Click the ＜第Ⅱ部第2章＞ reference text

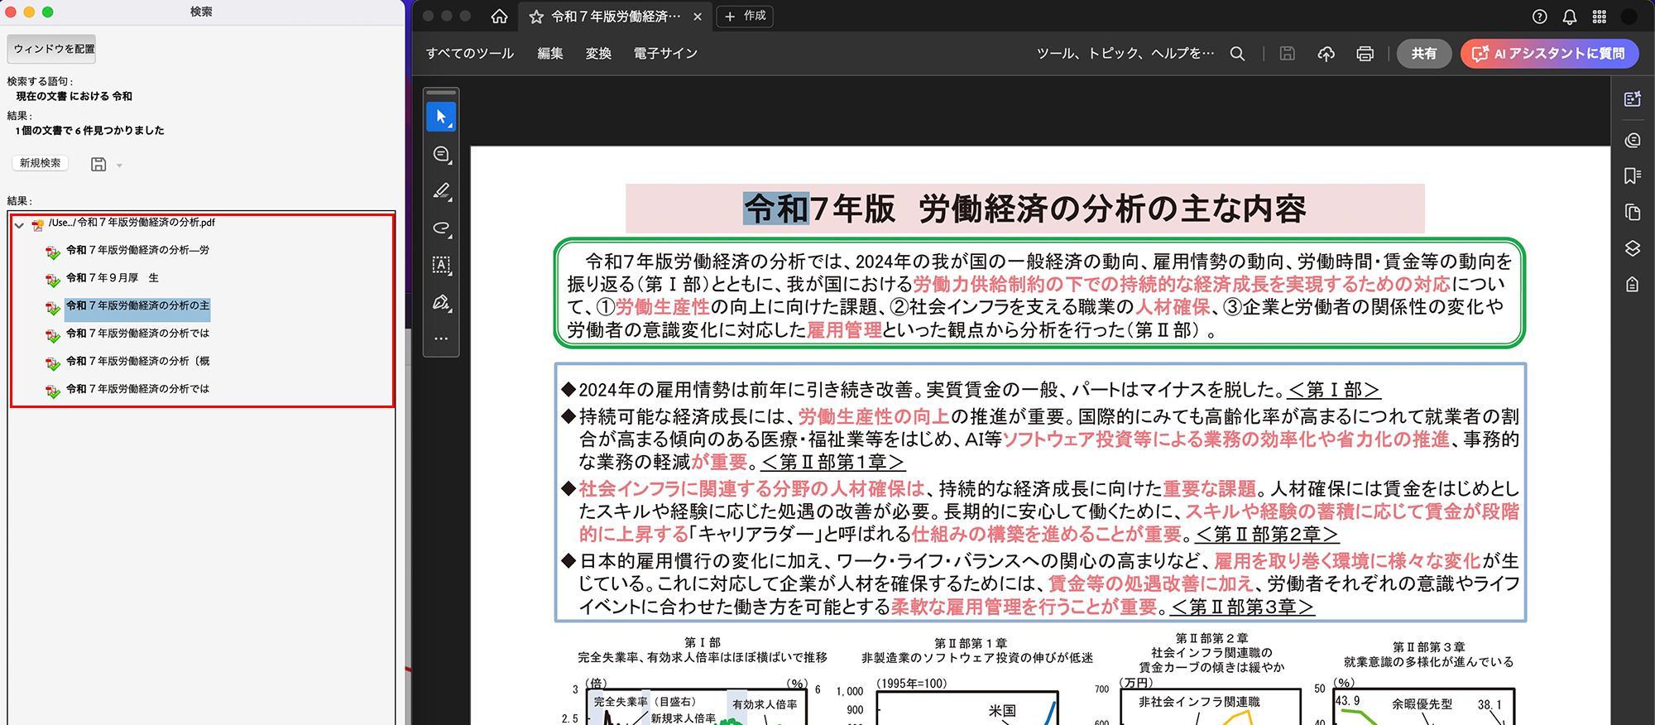tap(1266, 535)
